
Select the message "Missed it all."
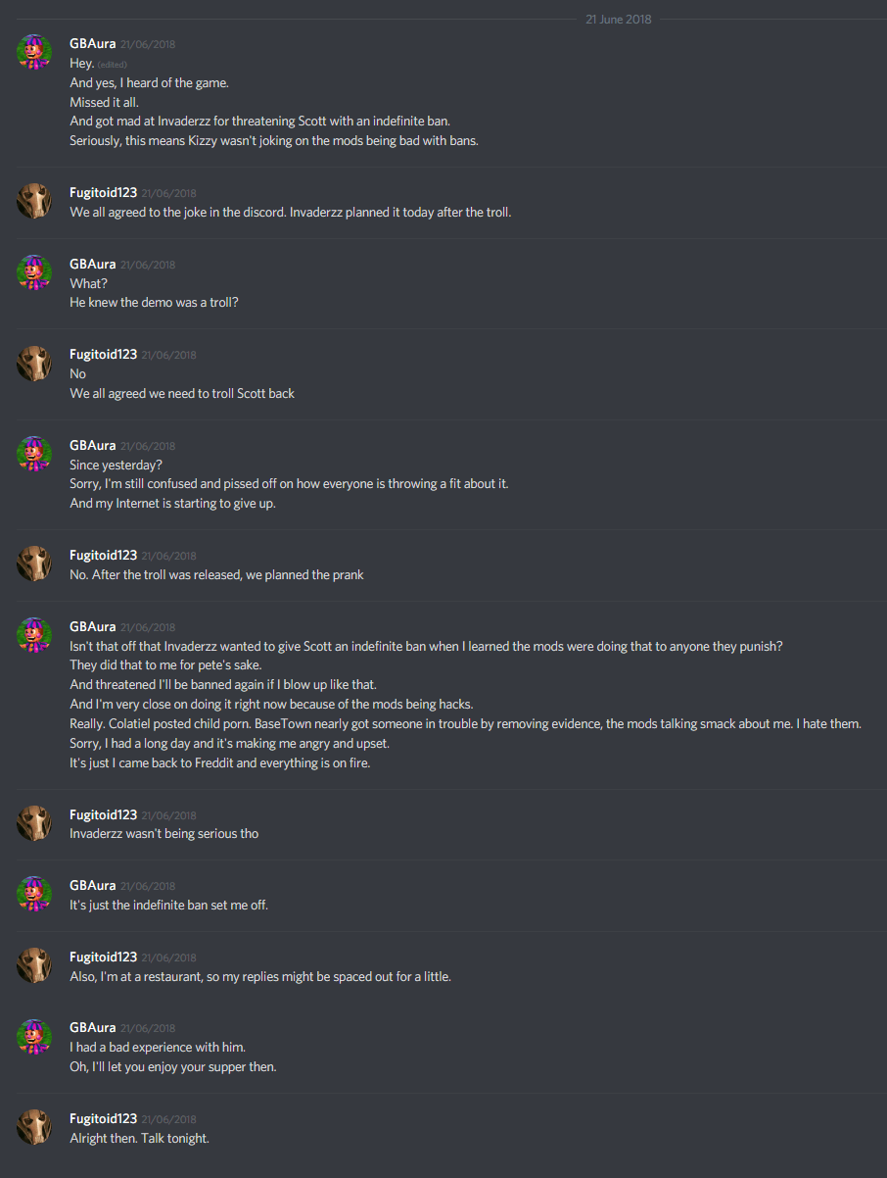click(x=111, y=102)
